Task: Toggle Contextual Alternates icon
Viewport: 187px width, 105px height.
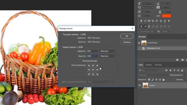Action: [145, 27]
